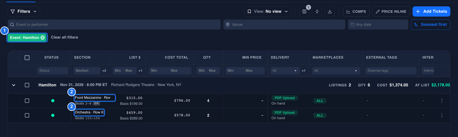Screen dimensions: 458x137
Task: Sort by the SECTION column header
Action: click(x=82, y=58)
